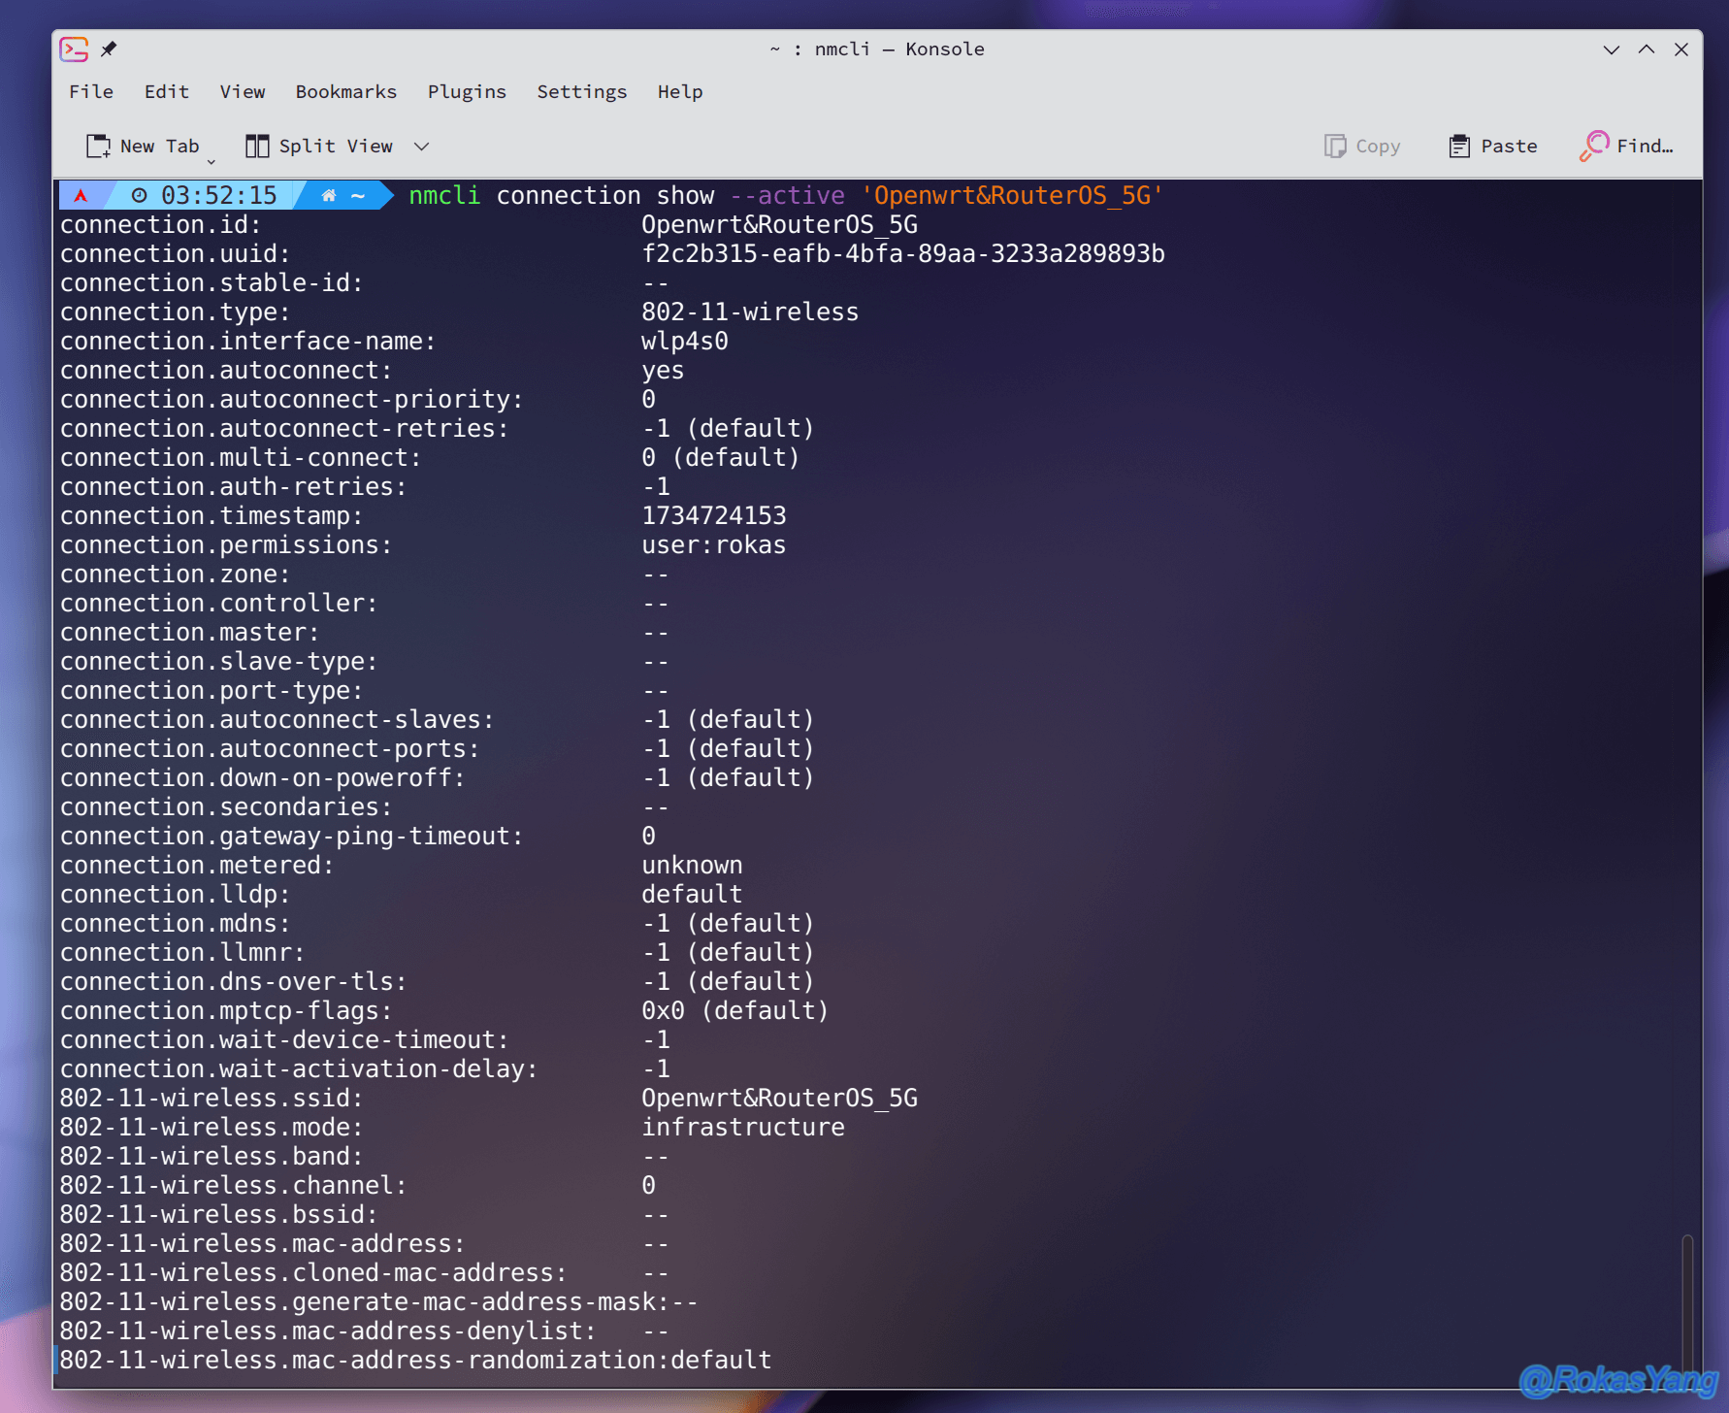Viewport: 1729px width, 1413px height.
Task: Expand the New Tab dropdown arrow
Action: pos(212,161)
